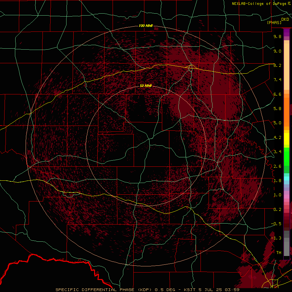This screenshot has height=292, width=292.
Task: Click the "KSJT" station identifier
Action: (x=190, y=290)
